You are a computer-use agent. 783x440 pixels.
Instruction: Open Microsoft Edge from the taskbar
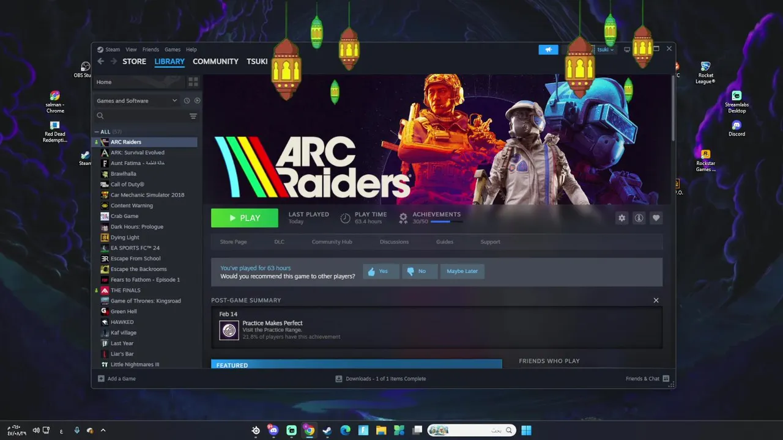click(x=344, y=430)
